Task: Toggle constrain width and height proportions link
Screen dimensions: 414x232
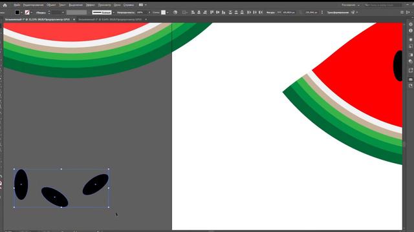Action: 300,12
